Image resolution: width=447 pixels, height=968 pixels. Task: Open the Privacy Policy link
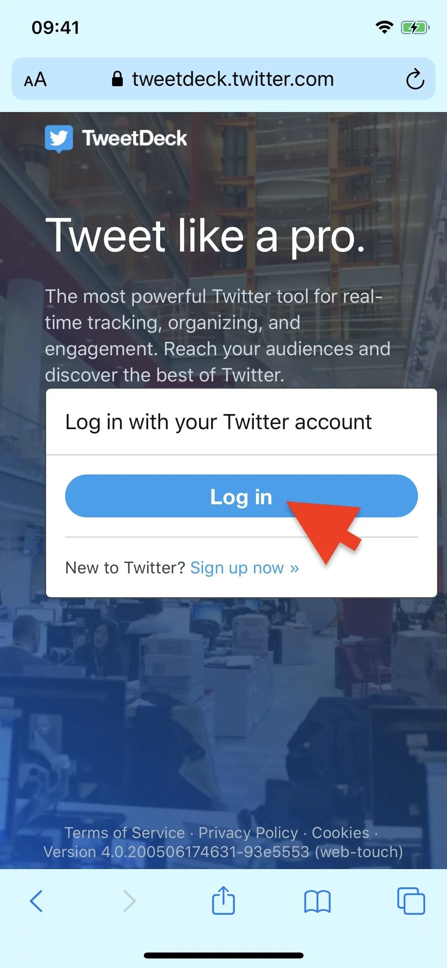point(248,833)
